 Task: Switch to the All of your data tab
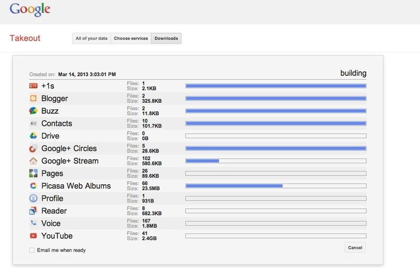pyautogui.click(x=91, y=38)
